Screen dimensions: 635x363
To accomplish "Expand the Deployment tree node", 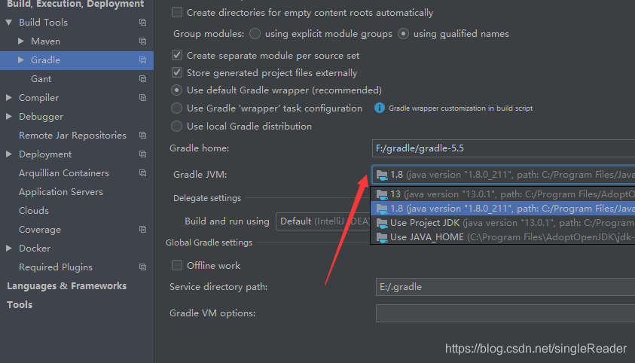I will 9,154.
